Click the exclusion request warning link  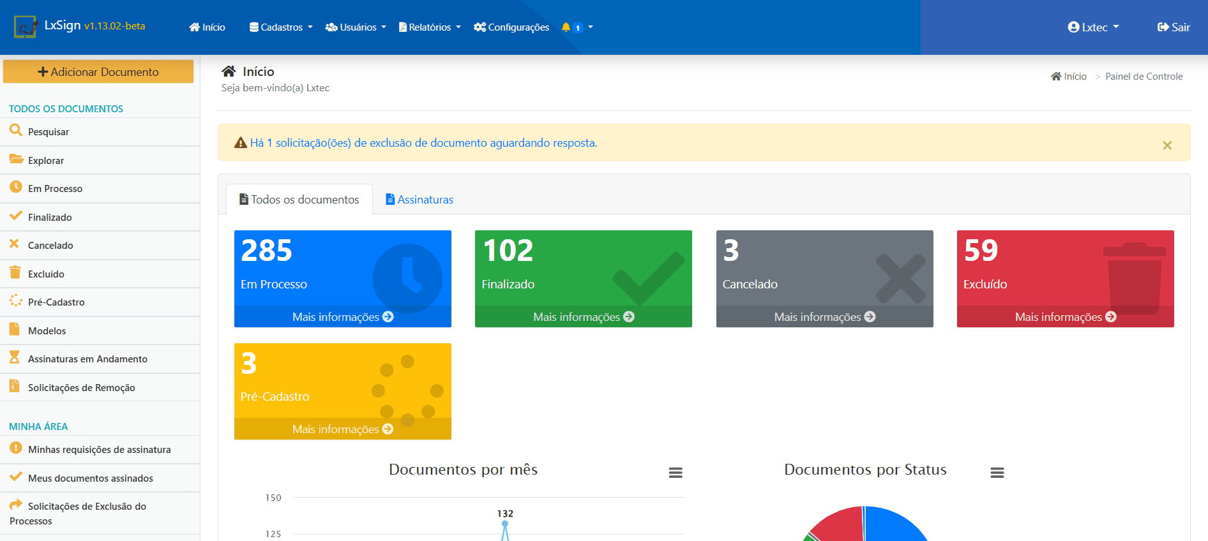coord(423,143)
